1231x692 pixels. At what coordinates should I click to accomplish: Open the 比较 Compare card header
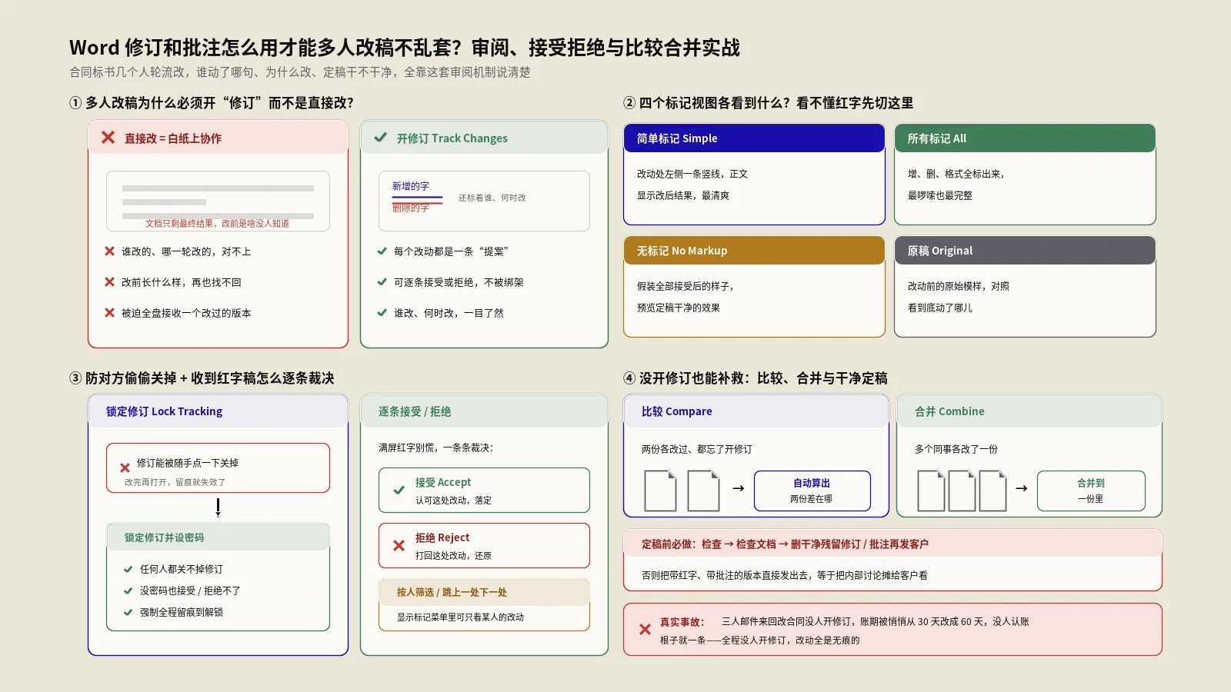(756, 411)
